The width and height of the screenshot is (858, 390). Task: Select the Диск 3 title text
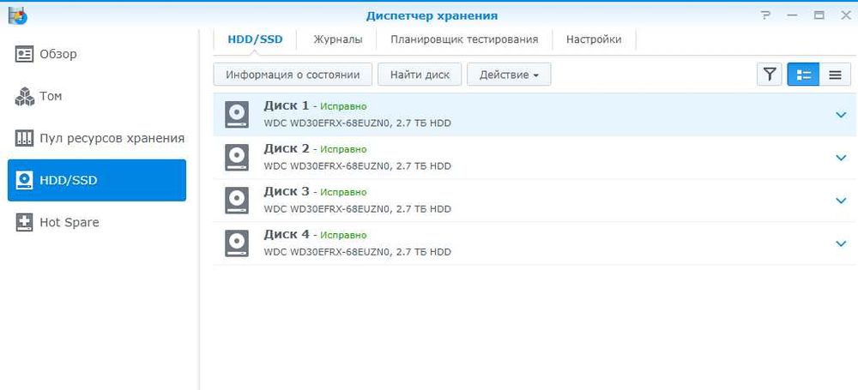(x=287, y=191)
